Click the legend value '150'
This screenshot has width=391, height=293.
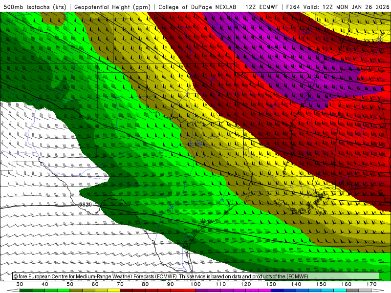[322, 284]
